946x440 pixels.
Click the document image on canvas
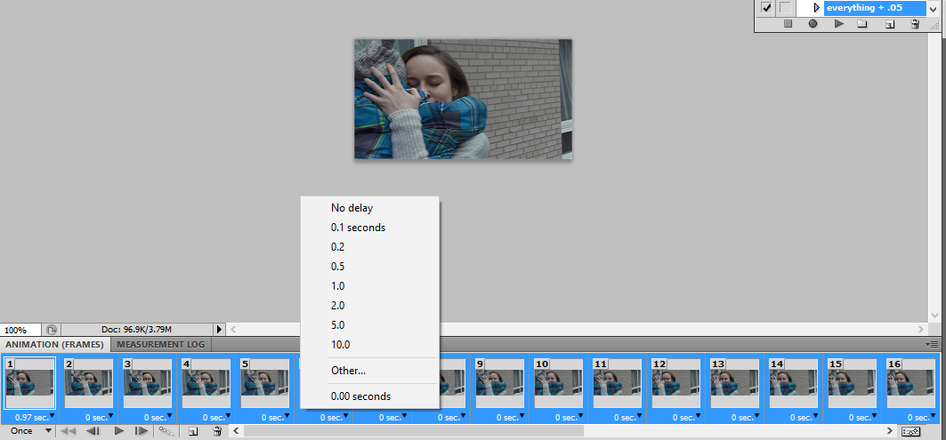point(463,99)
